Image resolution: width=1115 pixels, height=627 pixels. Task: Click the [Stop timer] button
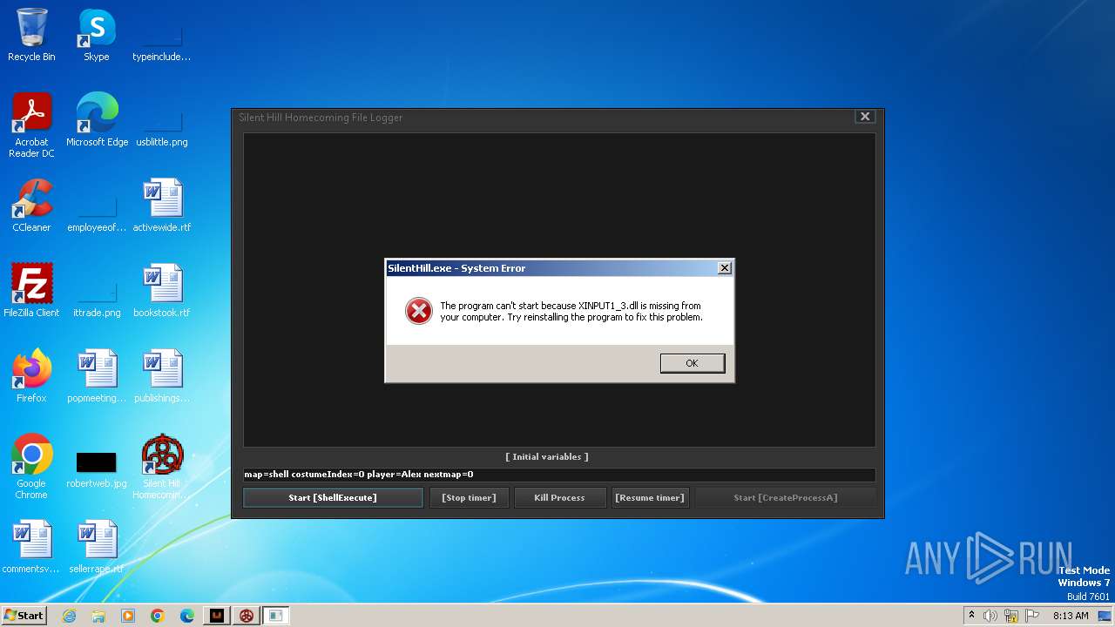pyautogui.click(x=469, y=497)
